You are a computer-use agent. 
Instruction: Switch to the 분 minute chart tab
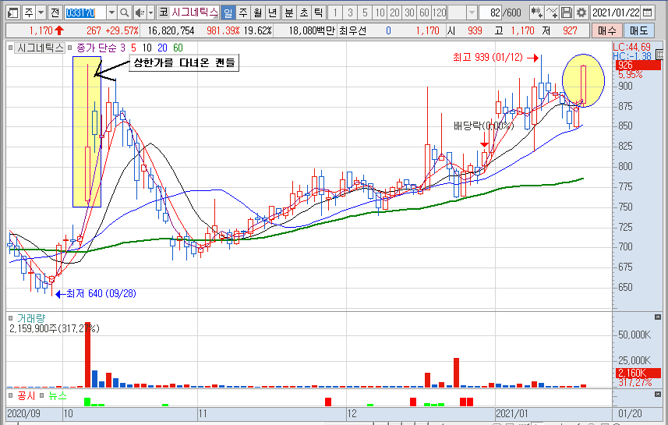pyautogui.click(x=289, y=13)
